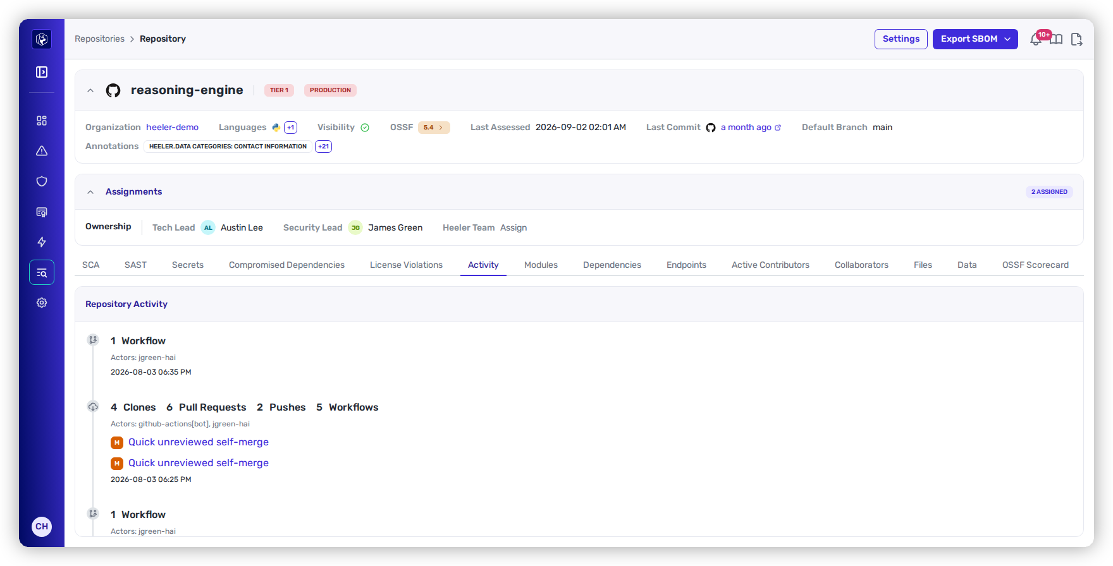Go to Repositories breadcrumb
Image resolution: width=1113 pixels, height=566 pixels.
click(99, 39)
